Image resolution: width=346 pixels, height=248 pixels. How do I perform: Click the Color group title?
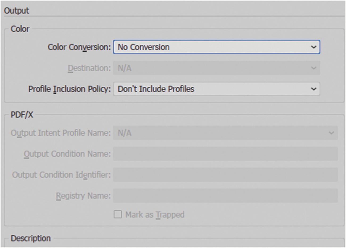tap(20, 29)
